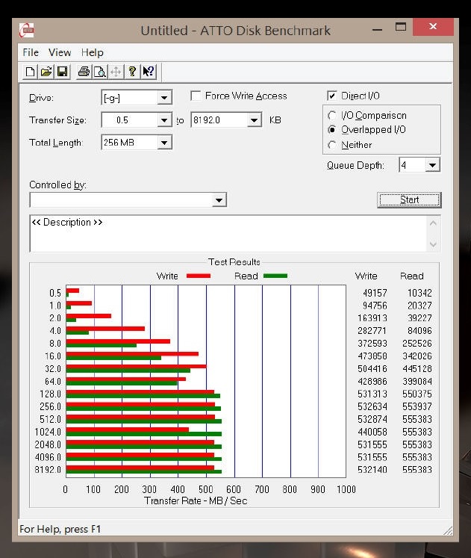Click the read value 550375
This screenshot has height=558, width=471.
pyautogui.click(x=417, y=394)
